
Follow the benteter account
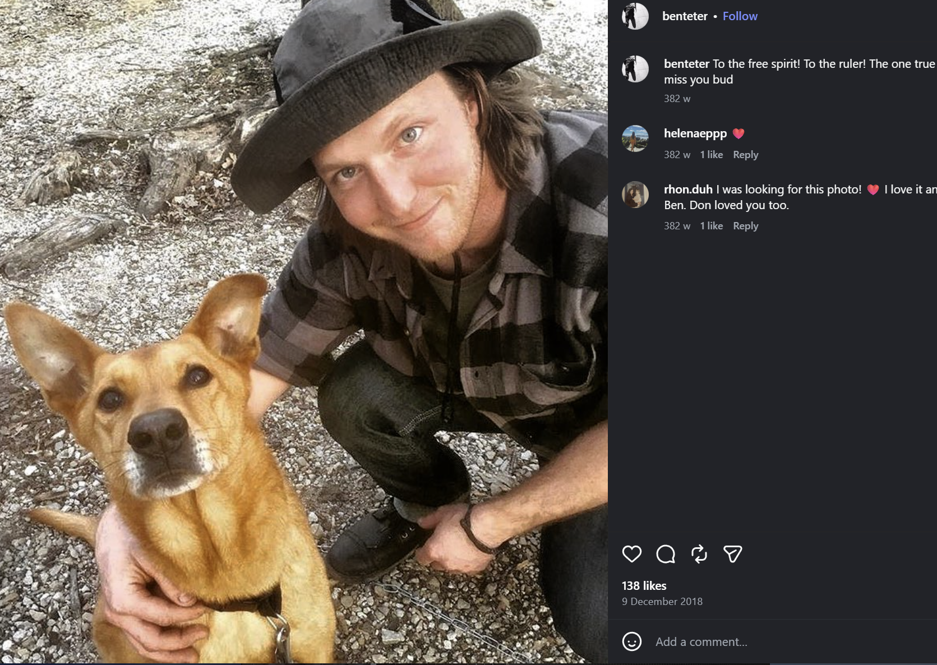pyautogui.click(x=740, y=16)
